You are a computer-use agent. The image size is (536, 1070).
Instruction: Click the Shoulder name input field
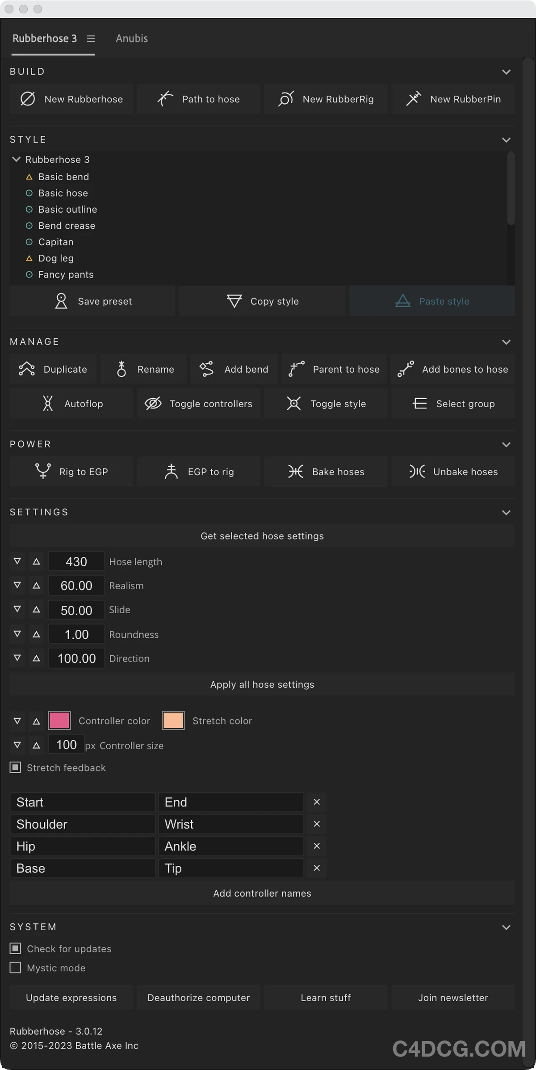(83, 824)
